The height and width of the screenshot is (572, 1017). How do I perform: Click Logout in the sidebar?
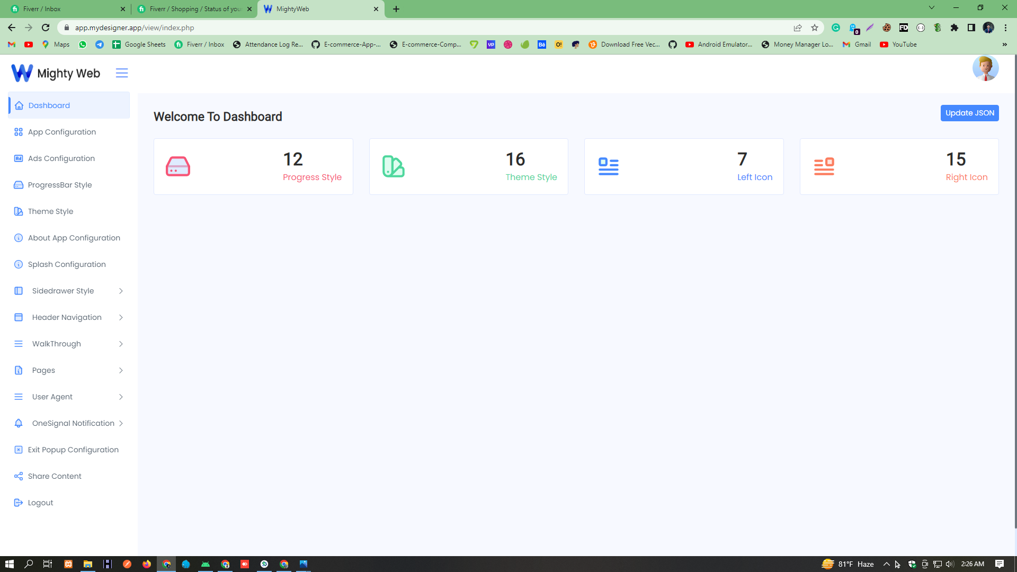click(x=40, y=503)
